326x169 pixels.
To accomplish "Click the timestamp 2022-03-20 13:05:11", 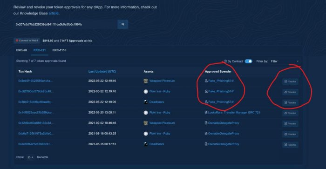I will 102,113.
